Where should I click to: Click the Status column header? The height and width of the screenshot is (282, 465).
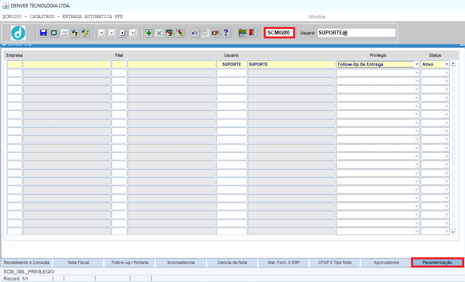tap(435, 55)
